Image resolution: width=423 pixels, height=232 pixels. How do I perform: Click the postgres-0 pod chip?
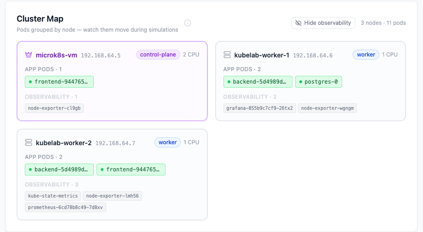click(319, 82)
